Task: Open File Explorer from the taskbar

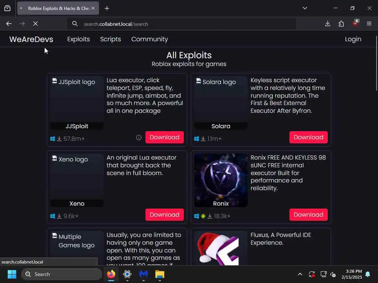Action: click(x=159, y=274)
